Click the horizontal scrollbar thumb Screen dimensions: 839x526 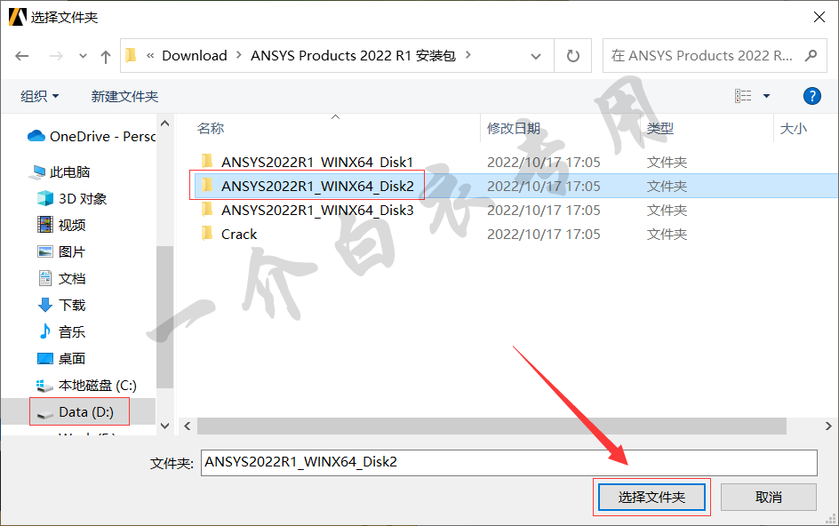[x=491, y=426]
